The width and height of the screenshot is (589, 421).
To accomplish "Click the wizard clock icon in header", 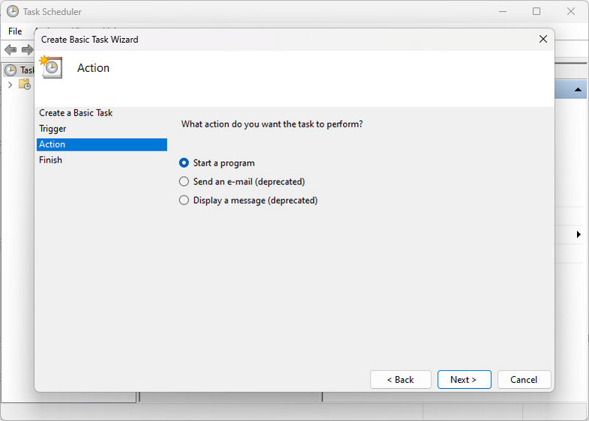I will 51,67.
